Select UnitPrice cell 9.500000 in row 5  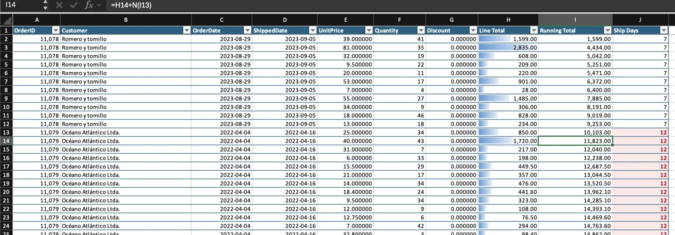click(x=345, y=65)
